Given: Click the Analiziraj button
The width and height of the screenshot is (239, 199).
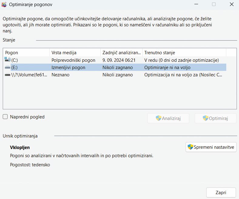Looking at the screenshot, I should [168, 118].
